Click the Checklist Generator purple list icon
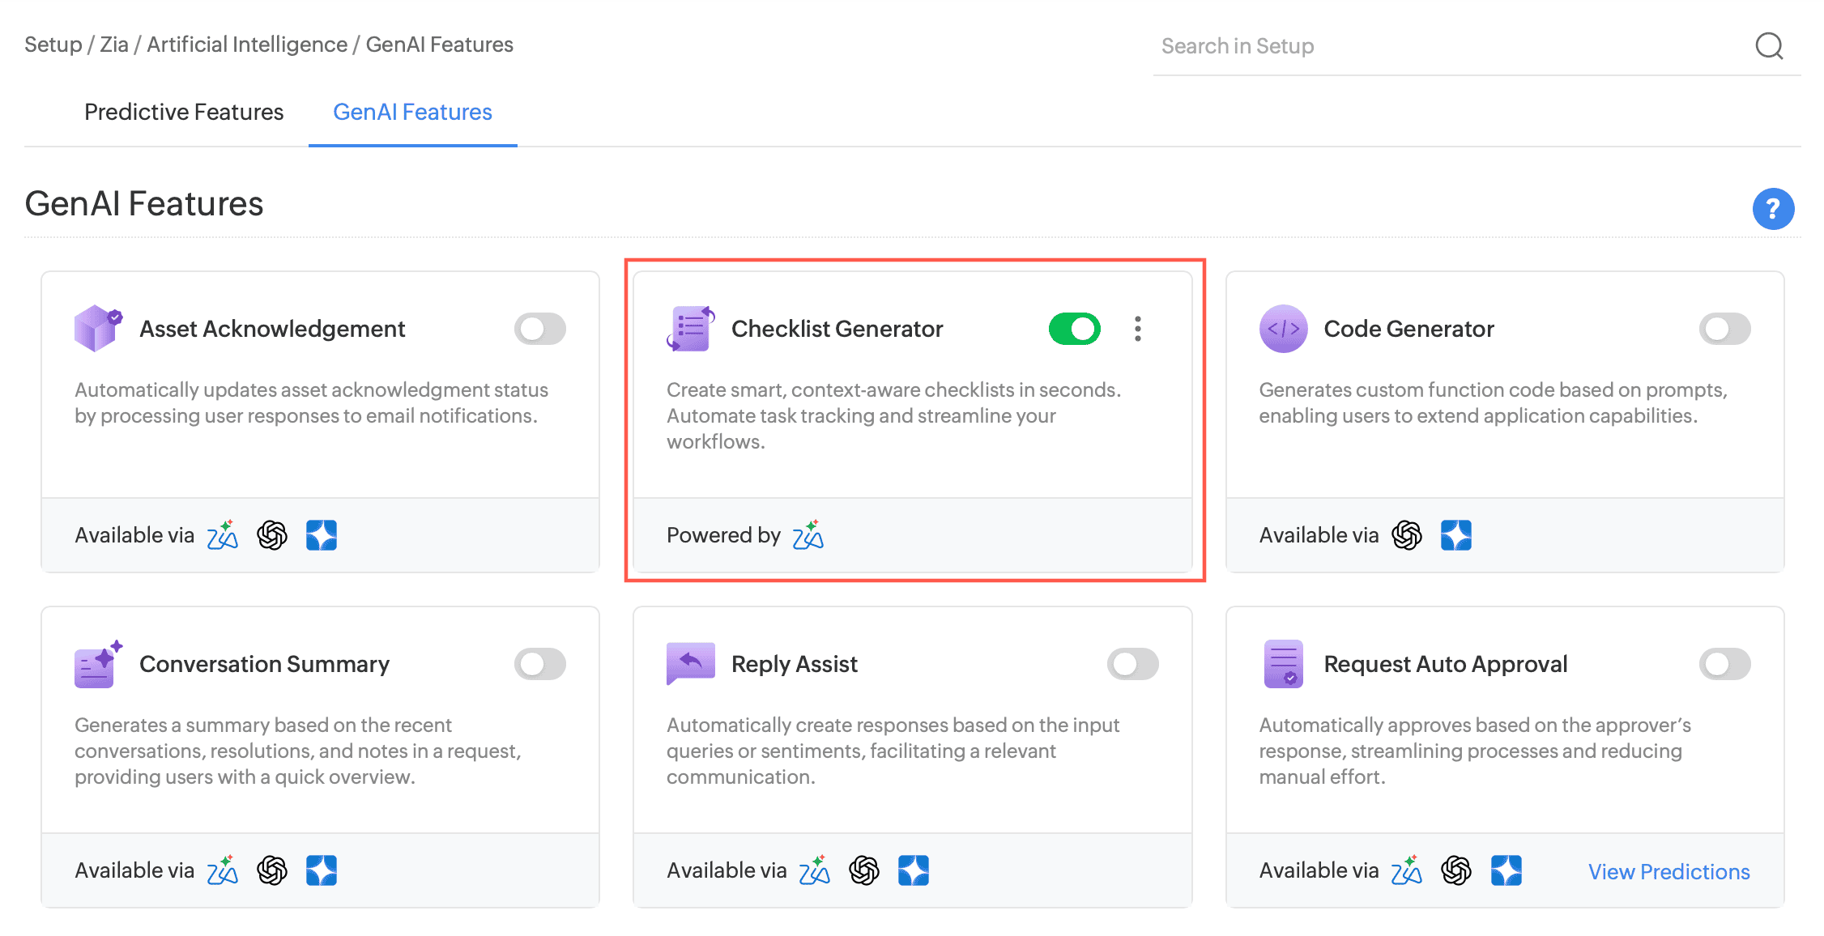 coord(691,329)
